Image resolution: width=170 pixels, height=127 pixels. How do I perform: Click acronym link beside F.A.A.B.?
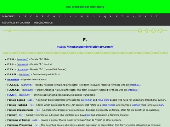coord(25,74)
